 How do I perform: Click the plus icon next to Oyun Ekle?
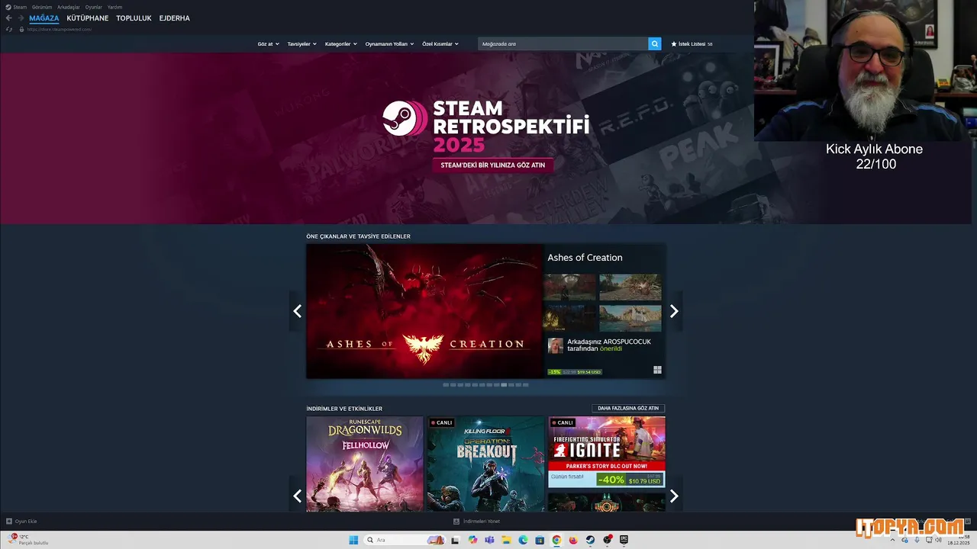pos(9,522)
